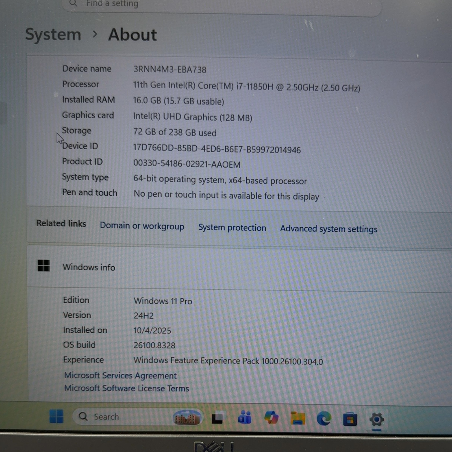This screenshot has width=452, height=452.
Task: Click the Graphics card label
Action: click(88, 115)
